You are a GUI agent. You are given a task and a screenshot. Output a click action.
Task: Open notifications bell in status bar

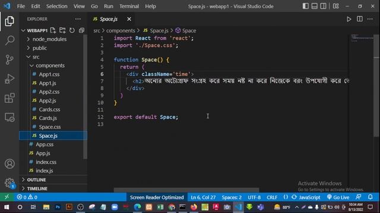[370, 197]
